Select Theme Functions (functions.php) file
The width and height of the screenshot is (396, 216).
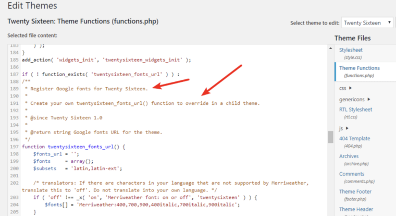[359, 68]
